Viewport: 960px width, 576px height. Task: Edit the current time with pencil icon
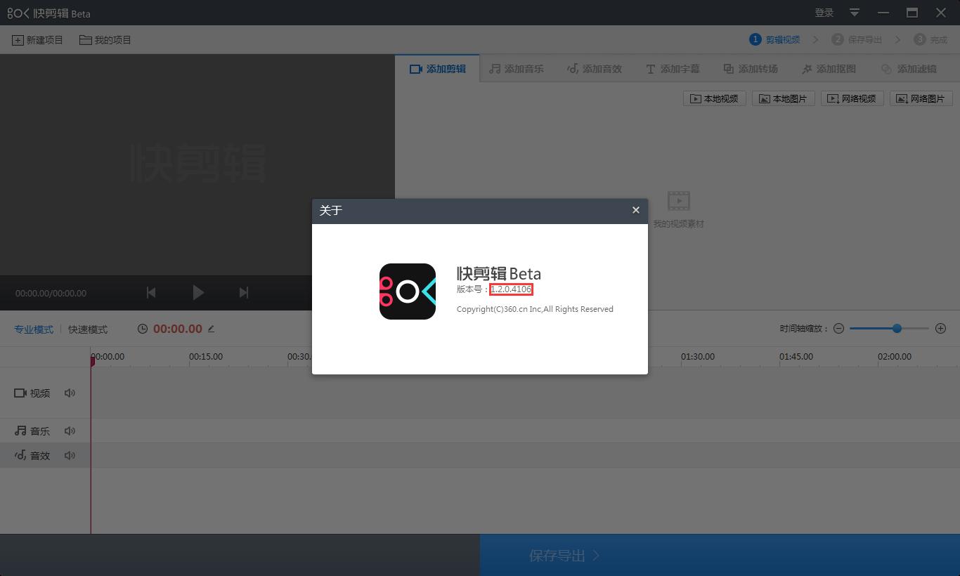[x=211, y=329]
